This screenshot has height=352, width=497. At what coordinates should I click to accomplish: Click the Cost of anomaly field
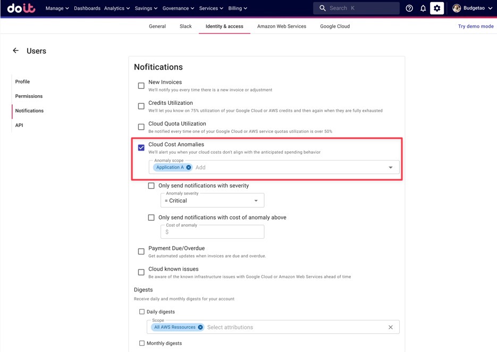pos(213,232)
